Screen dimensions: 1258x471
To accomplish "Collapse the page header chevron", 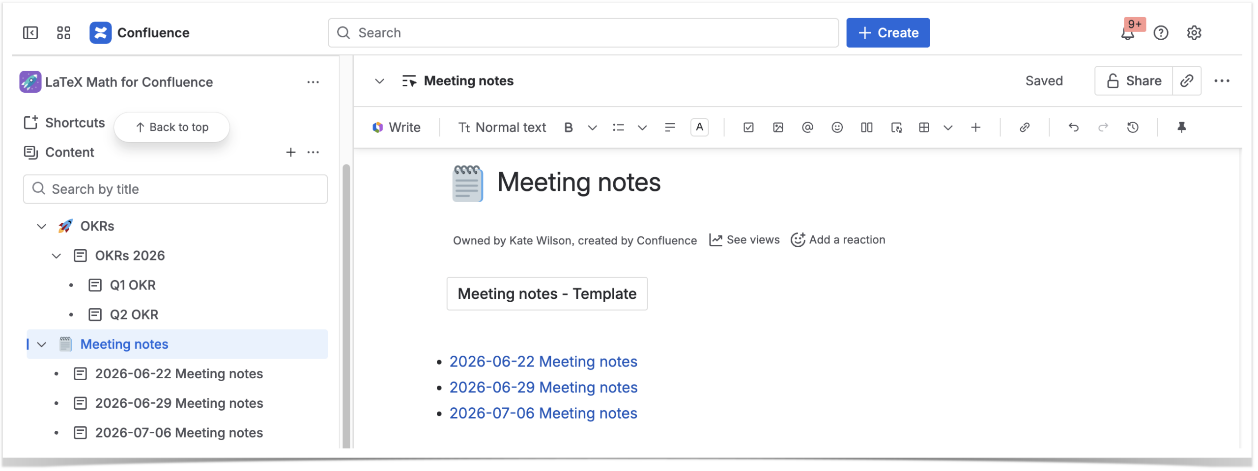I will pos(379,81).
